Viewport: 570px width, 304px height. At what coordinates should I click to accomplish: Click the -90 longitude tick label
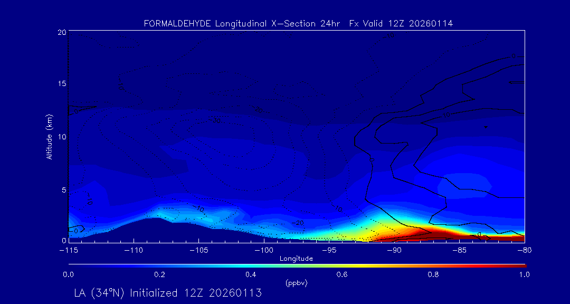click(394, 251)
